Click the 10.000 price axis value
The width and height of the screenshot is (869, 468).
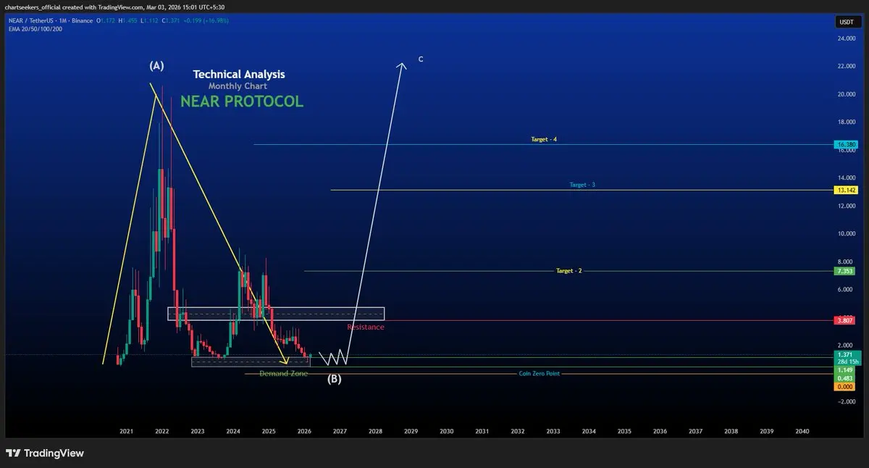coord(847,234)
